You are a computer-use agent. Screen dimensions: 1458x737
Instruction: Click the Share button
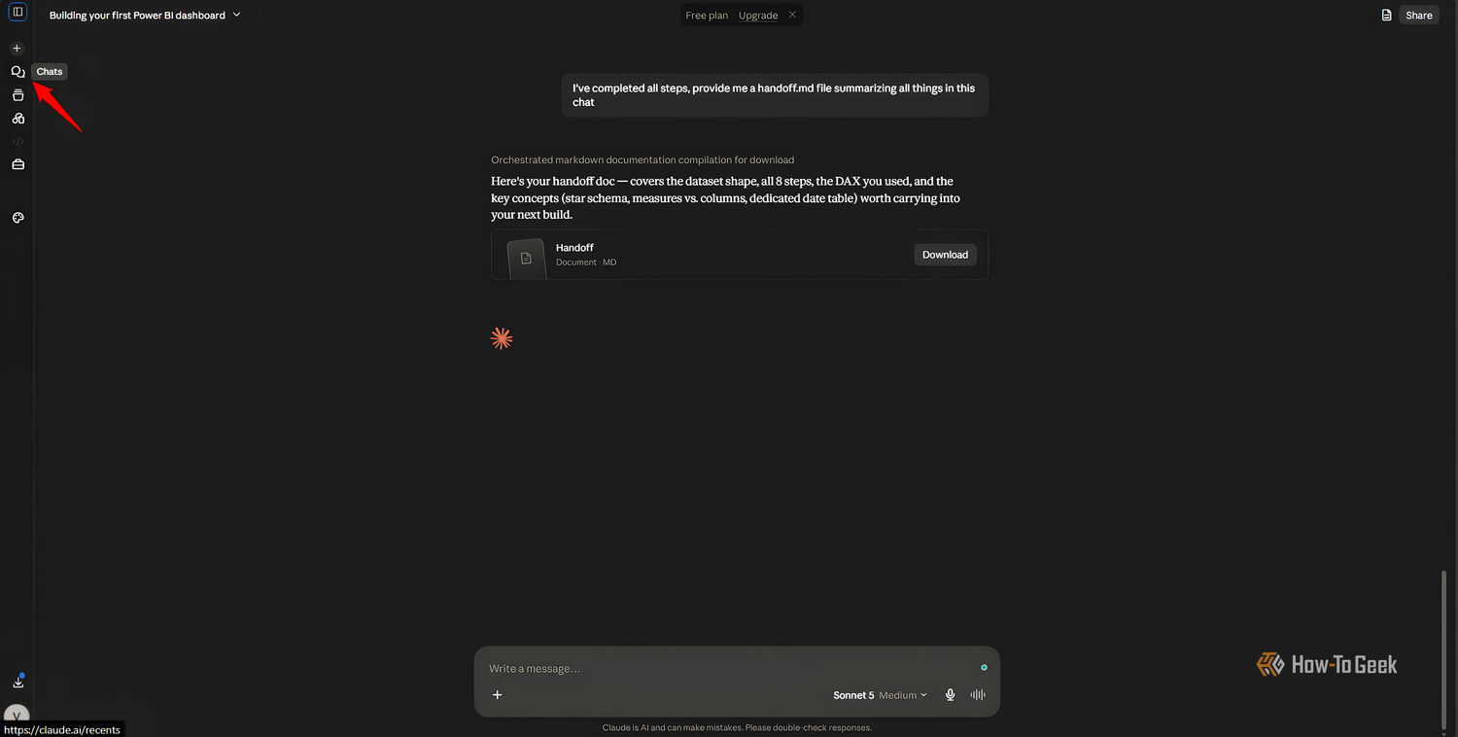coord(1419,16)
